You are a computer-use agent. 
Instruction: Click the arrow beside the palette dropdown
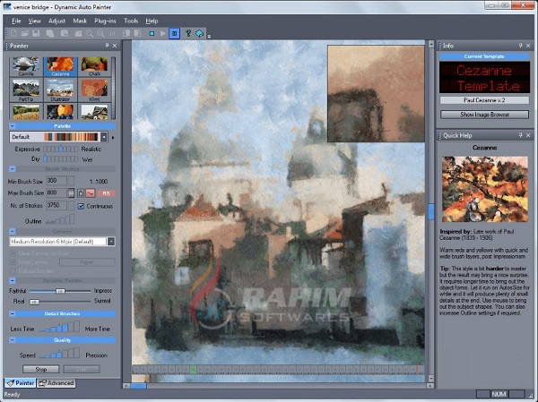click(x=113, y=137)
